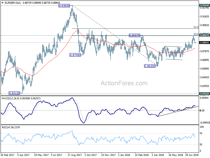Select the 0.86895 price axis value
210x158 pixels.
[x=205, y=60]
